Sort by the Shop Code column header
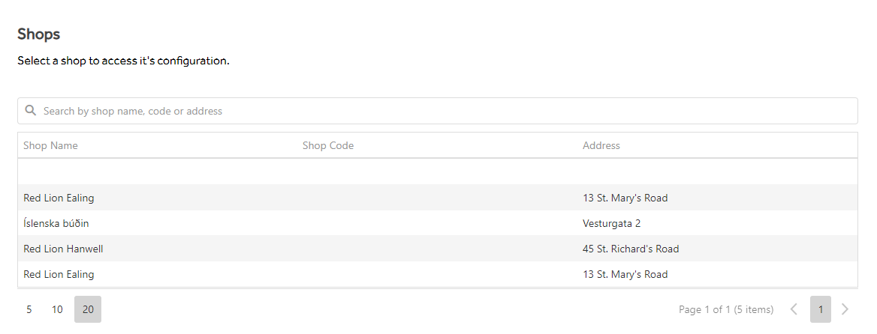Screen dimensions: 877x334 click(328, 145)
